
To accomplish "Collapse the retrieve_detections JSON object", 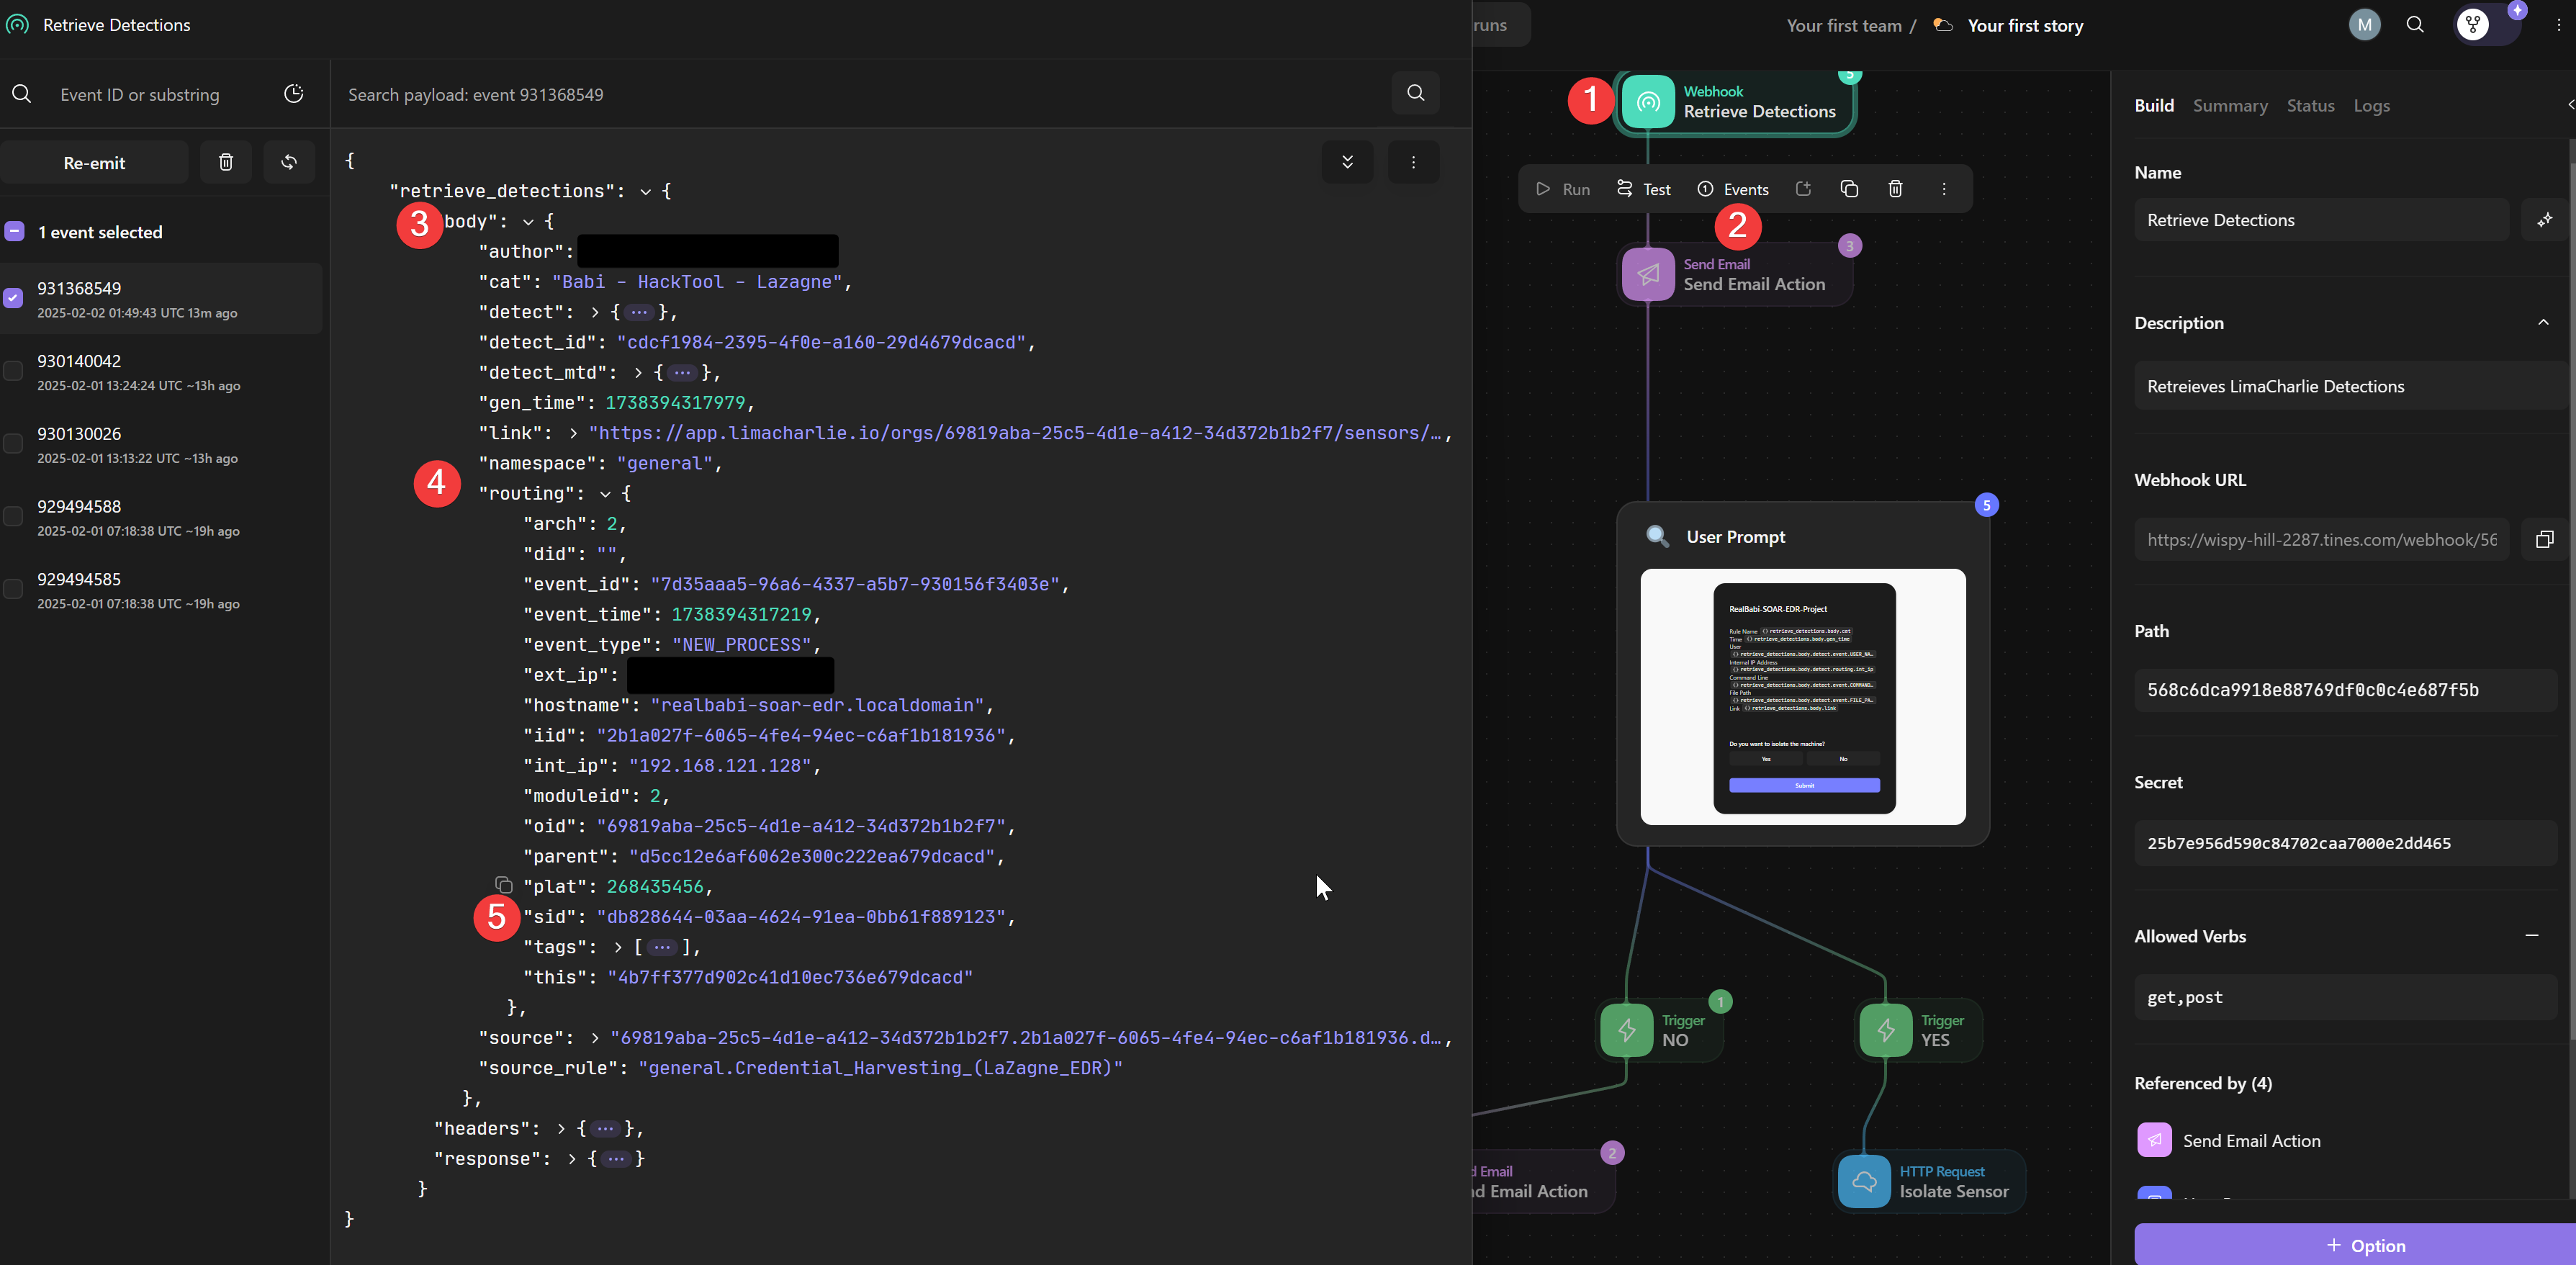I will (x=645, y=191).
